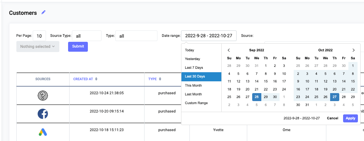
Task: Choose This Month preset
Action: click(x=201, y=86)
